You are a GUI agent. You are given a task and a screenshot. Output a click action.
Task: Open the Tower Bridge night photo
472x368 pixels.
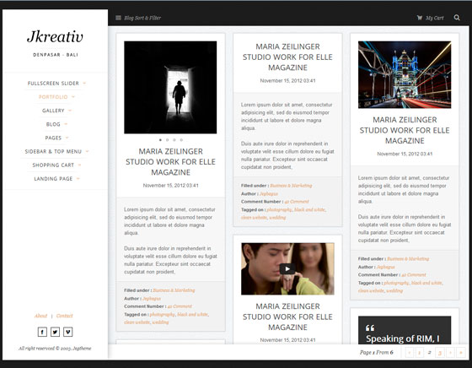(x=405, y=75)
